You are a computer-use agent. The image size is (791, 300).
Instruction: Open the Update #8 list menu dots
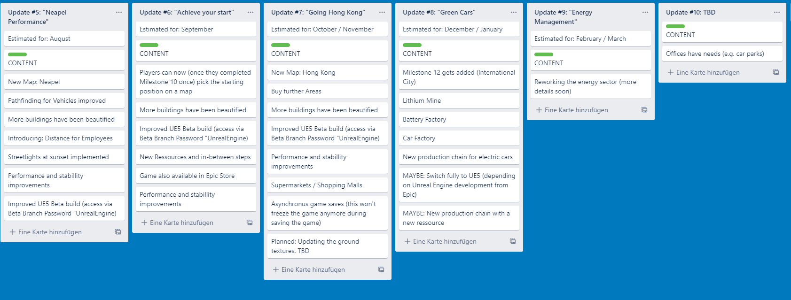pos(514,12)
